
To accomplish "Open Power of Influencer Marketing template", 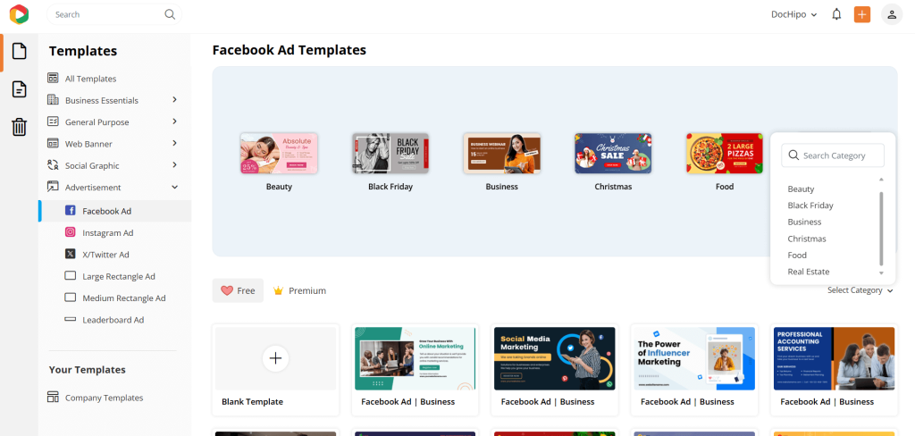I will 694,358.
